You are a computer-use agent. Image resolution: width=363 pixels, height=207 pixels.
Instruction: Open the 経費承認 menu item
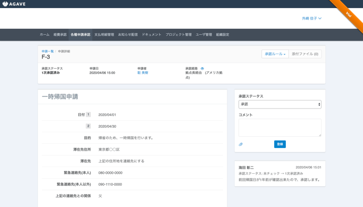click(60, 35)
